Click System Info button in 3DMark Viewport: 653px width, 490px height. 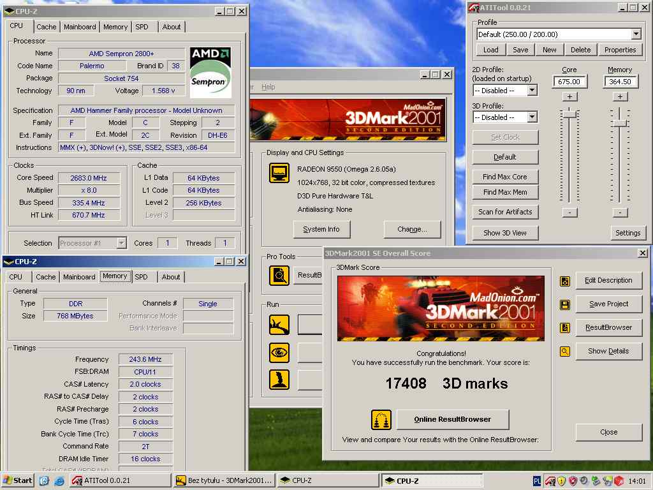(321, 229)
